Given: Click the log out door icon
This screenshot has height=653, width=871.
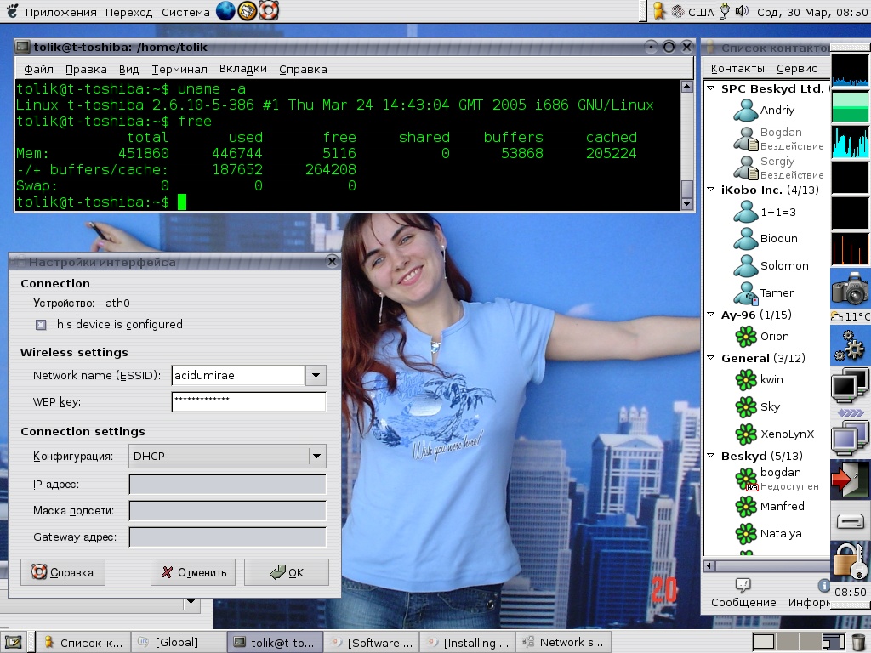Looking at the screenshot, I should point(850,478).
